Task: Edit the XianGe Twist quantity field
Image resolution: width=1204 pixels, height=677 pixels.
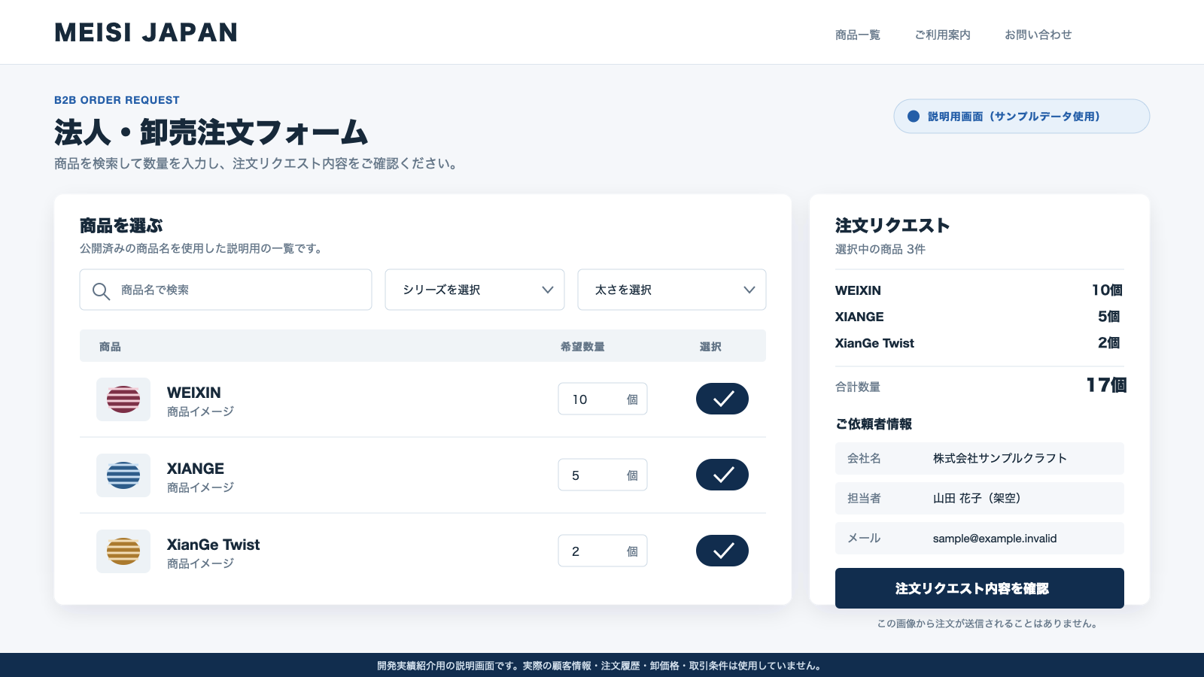Action: pyautogui.click(x=603, y=551)
